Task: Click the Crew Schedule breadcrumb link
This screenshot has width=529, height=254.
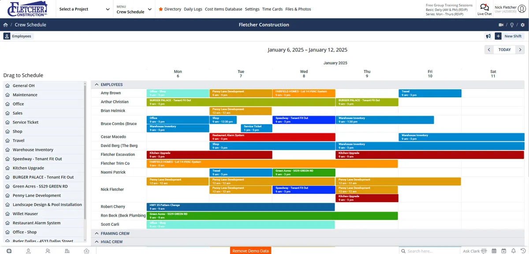Action: tap(30, 25)
